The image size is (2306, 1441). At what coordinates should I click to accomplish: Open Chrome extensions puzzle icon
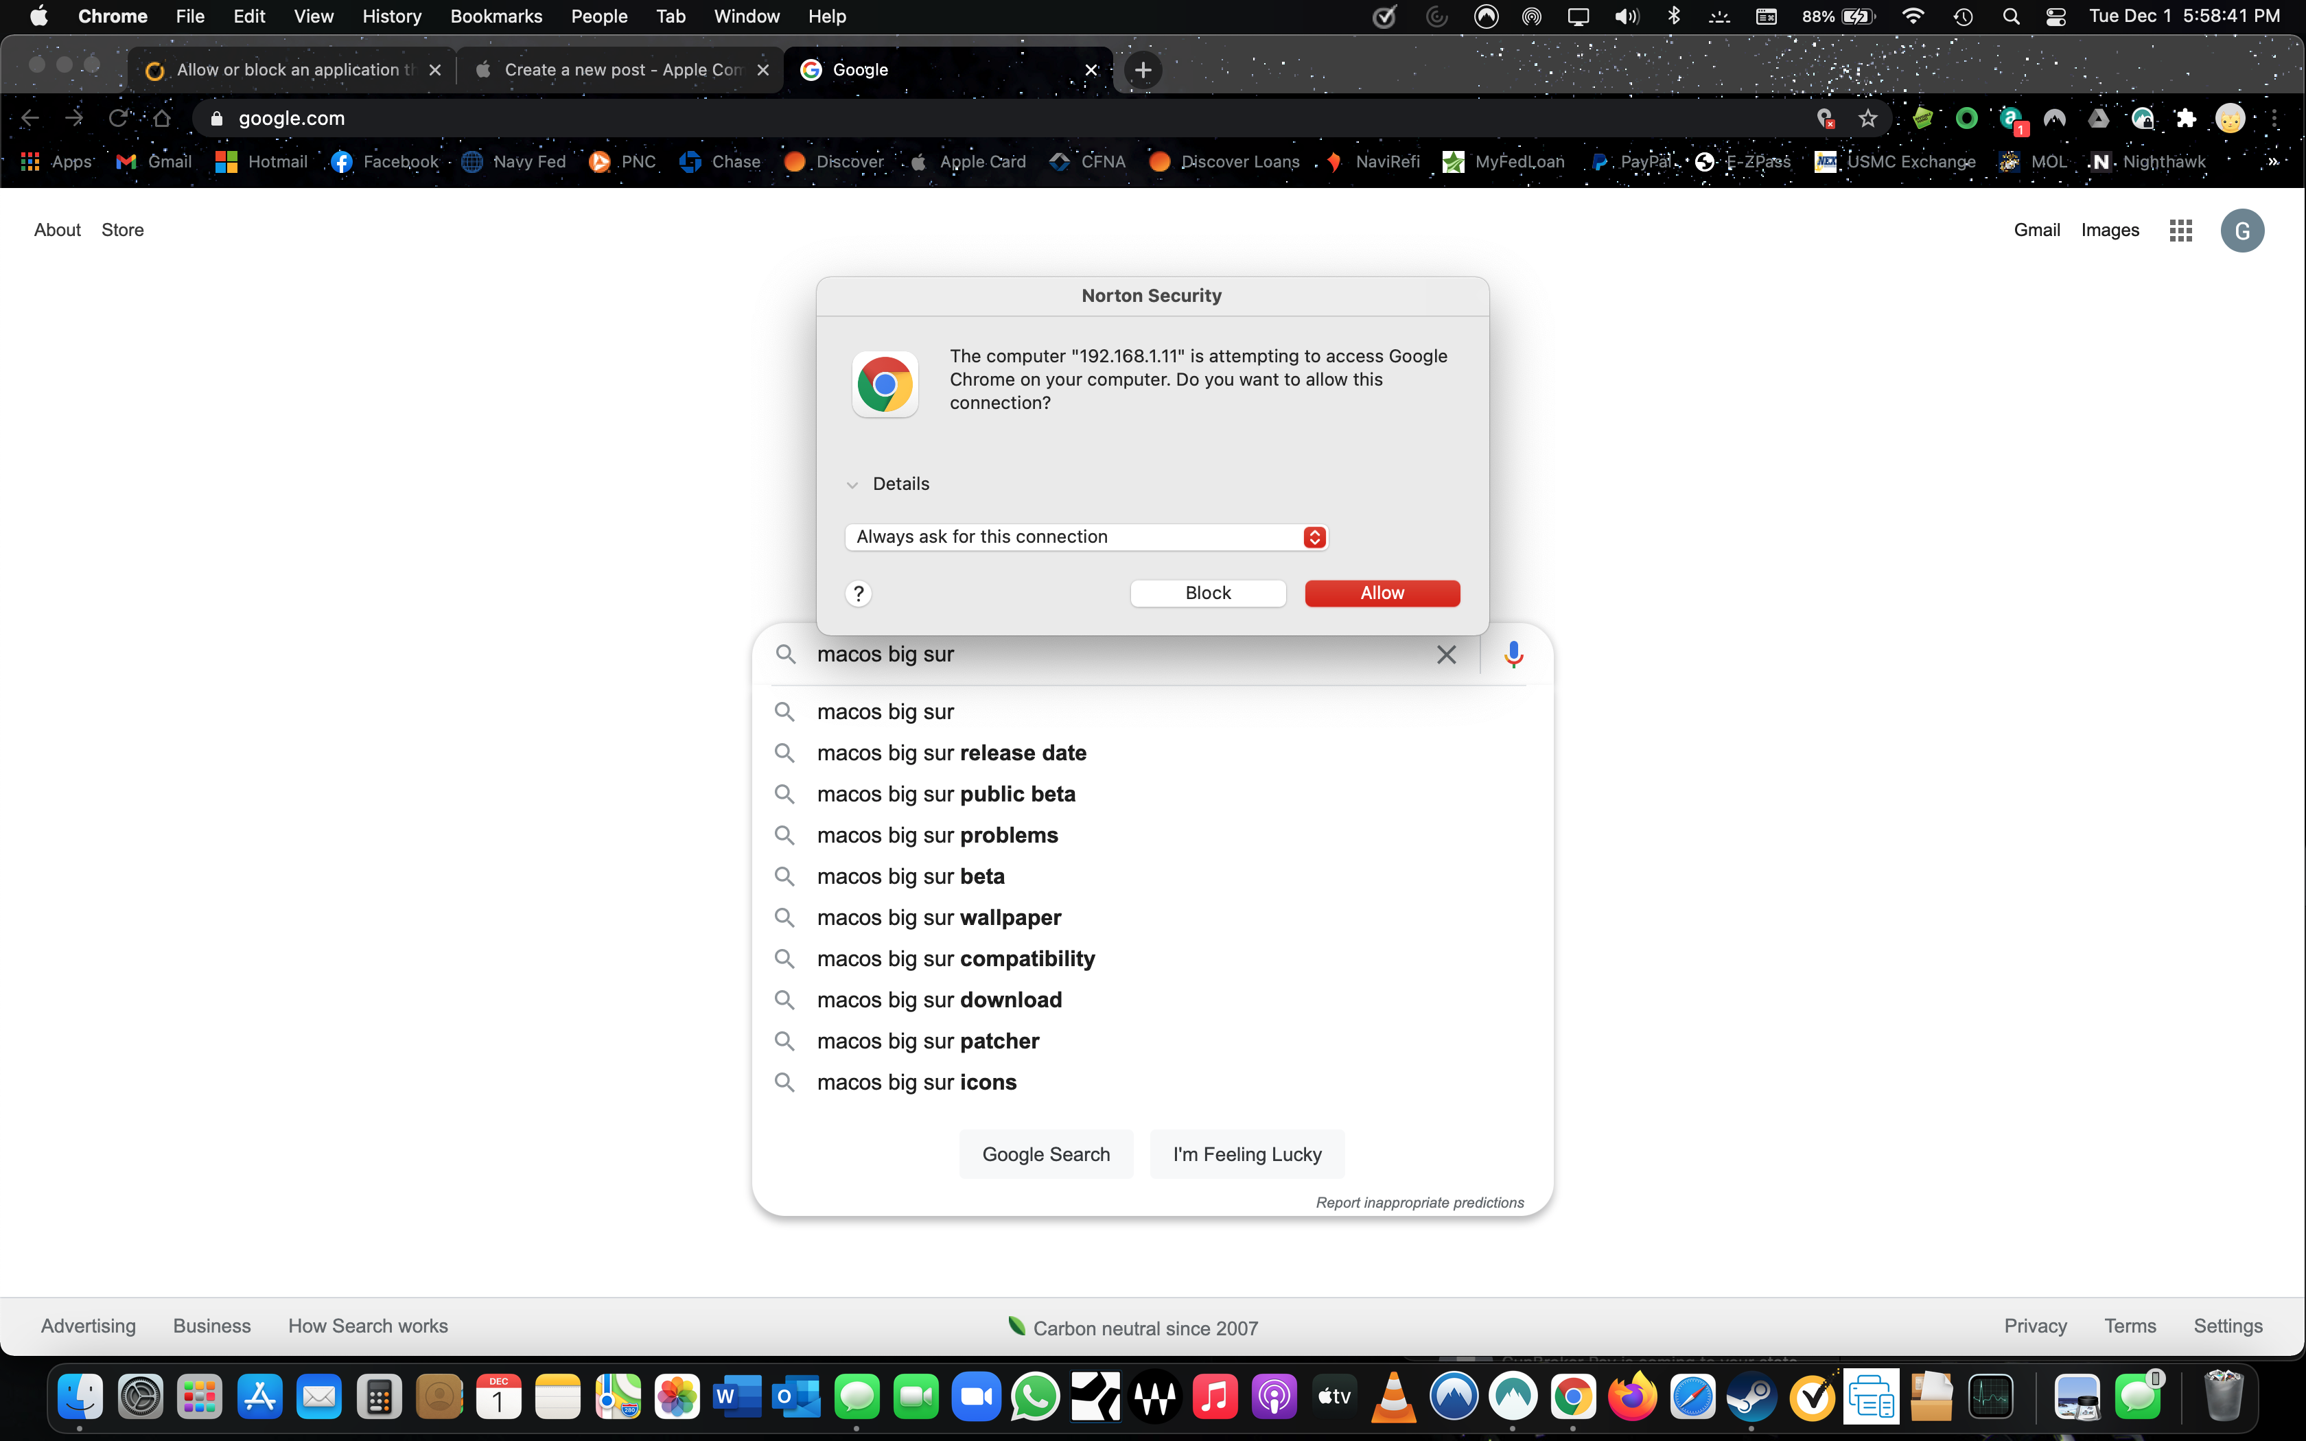tap(2186, 118)
